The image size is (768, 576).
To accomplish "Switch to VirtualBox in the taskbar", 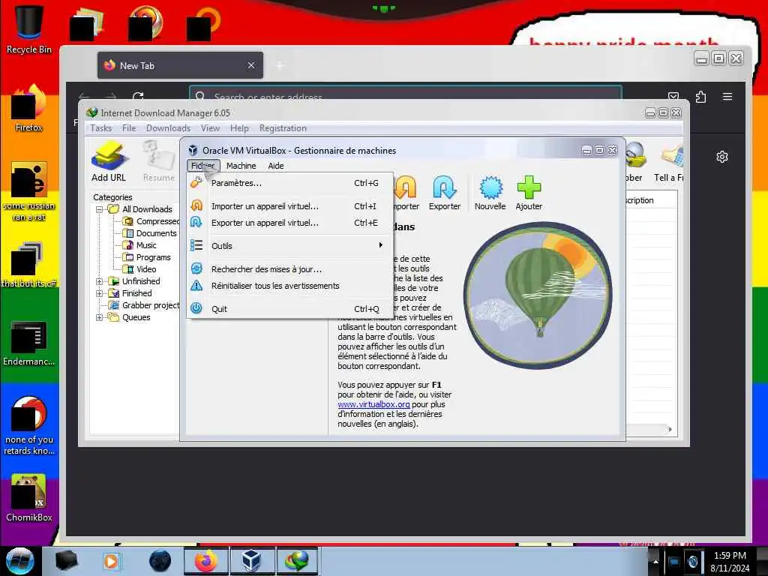I will coord(251,561).
